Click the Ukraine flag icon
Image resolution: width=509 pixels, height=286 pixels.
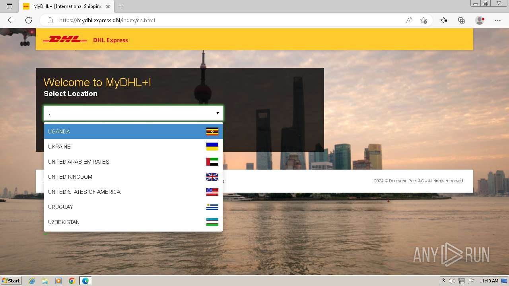click(x=212, y=147)
